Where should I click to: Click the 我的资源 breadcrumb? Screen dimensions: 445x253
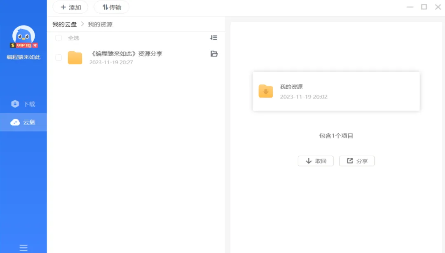tap(100, 24)
